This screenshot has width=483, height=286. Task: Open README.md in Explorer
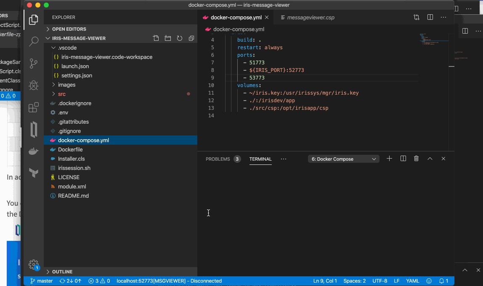pyautogui.click(x=120, y=196)
